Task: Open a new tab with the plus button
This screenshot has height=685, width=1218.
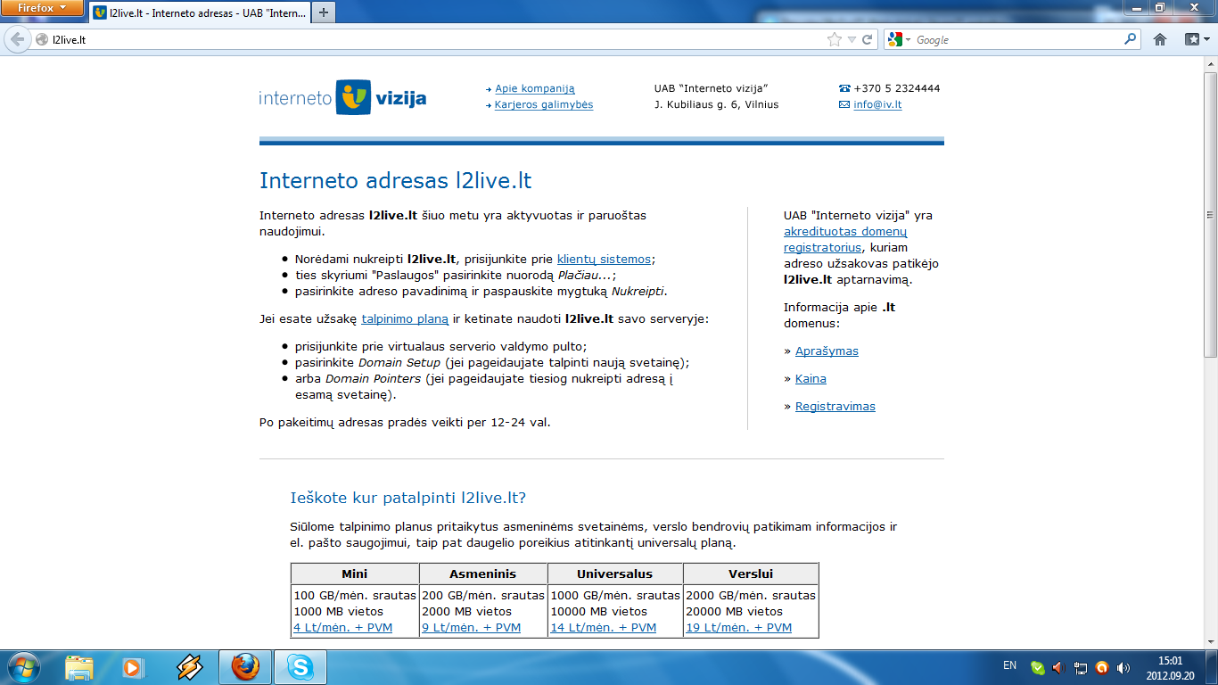Action: point(323,12)
